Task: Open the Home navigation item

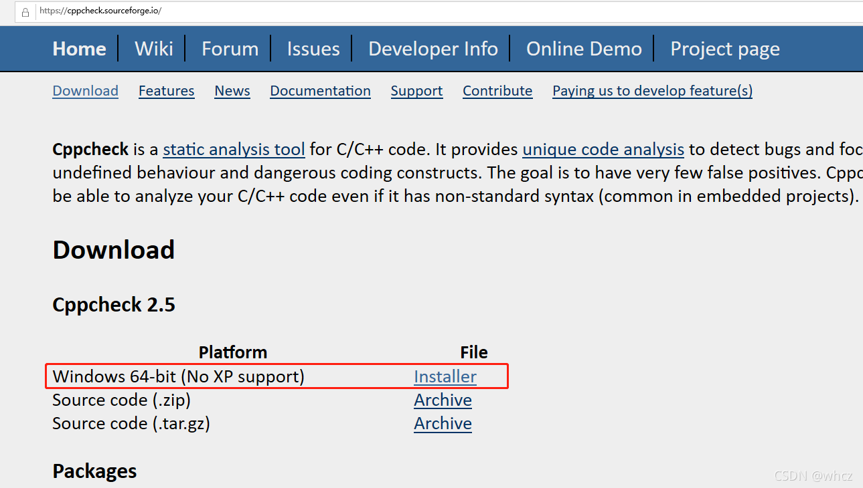Action: (79, 49)
